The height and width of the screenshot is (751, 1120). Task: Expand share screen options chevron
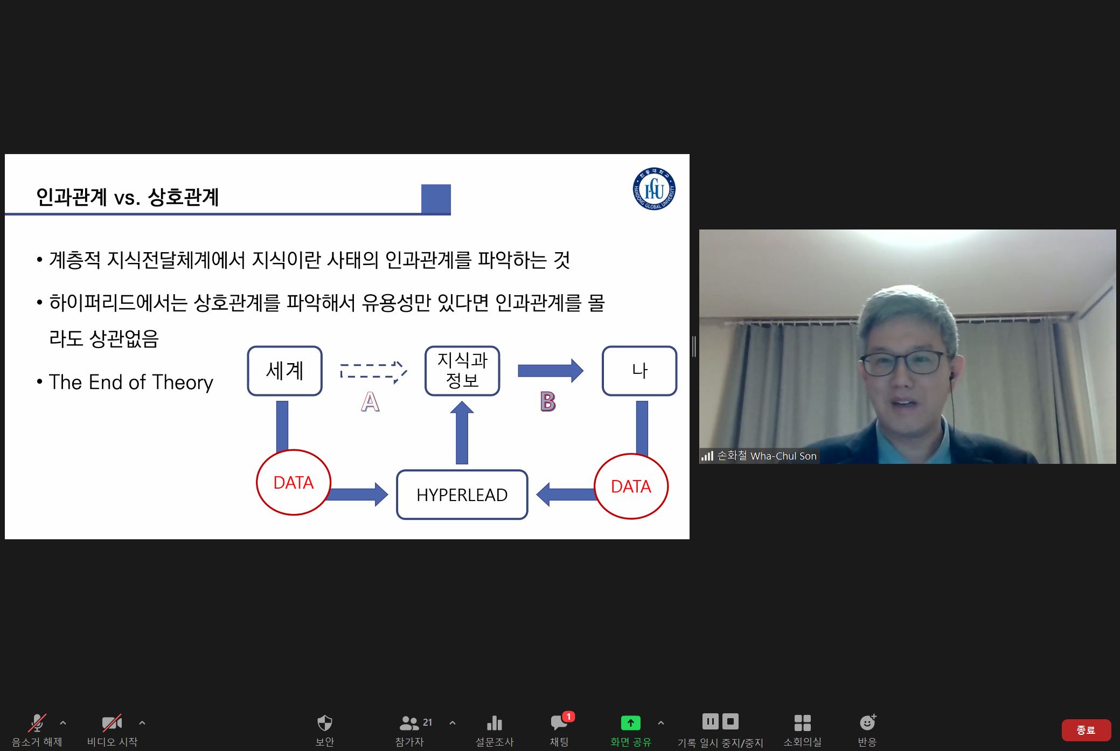661,723
